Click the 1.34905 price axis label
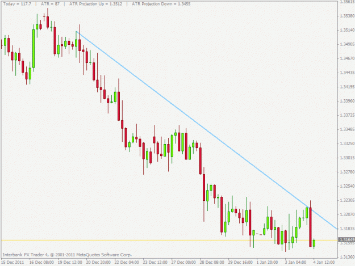This screenshot has width=355, height=266. (x=347, y=44)
